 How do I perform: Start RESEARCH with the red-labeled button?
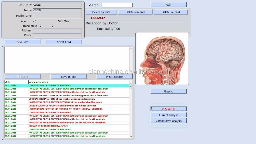tap(168, 109)
